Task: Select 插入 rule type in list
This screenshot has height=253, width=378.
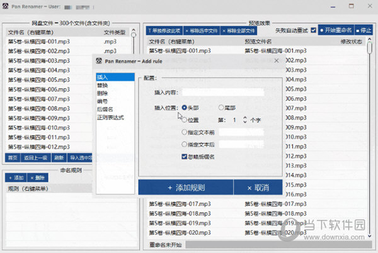Action: [115, 77]
